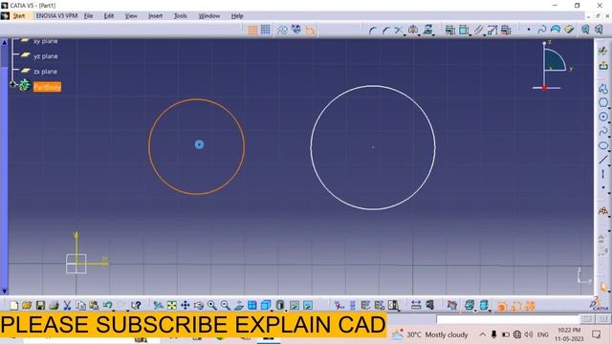Click the Open folder icon
This screenshot has width=612, height=344.
[x=27, y=306]
